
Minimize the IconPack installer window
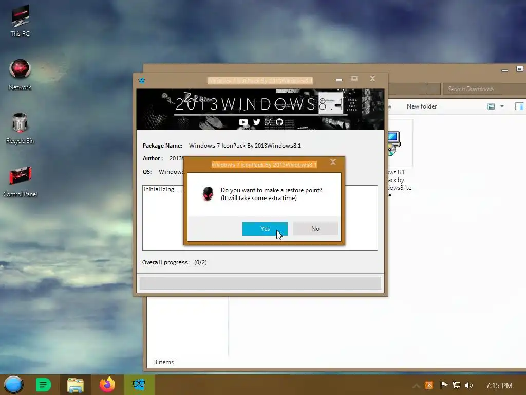(339, 80)
